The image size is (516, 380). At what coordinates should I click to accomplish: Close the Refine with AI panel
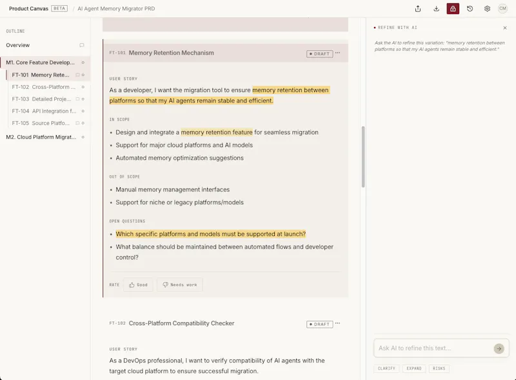505,28
